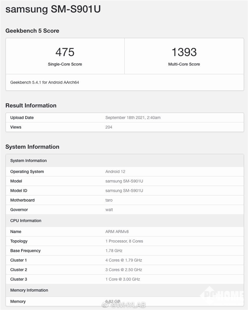This screenshot has height=310, width=248.
Task: Click the Result Information heading
Action: pos(31,105)
